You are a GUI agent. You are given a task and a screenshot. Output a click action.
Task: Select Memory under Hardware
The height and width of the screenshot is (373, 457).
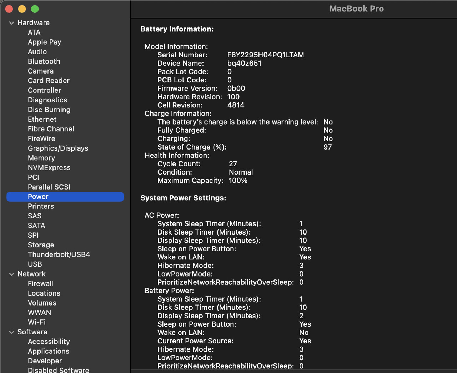tap(41, 158)
